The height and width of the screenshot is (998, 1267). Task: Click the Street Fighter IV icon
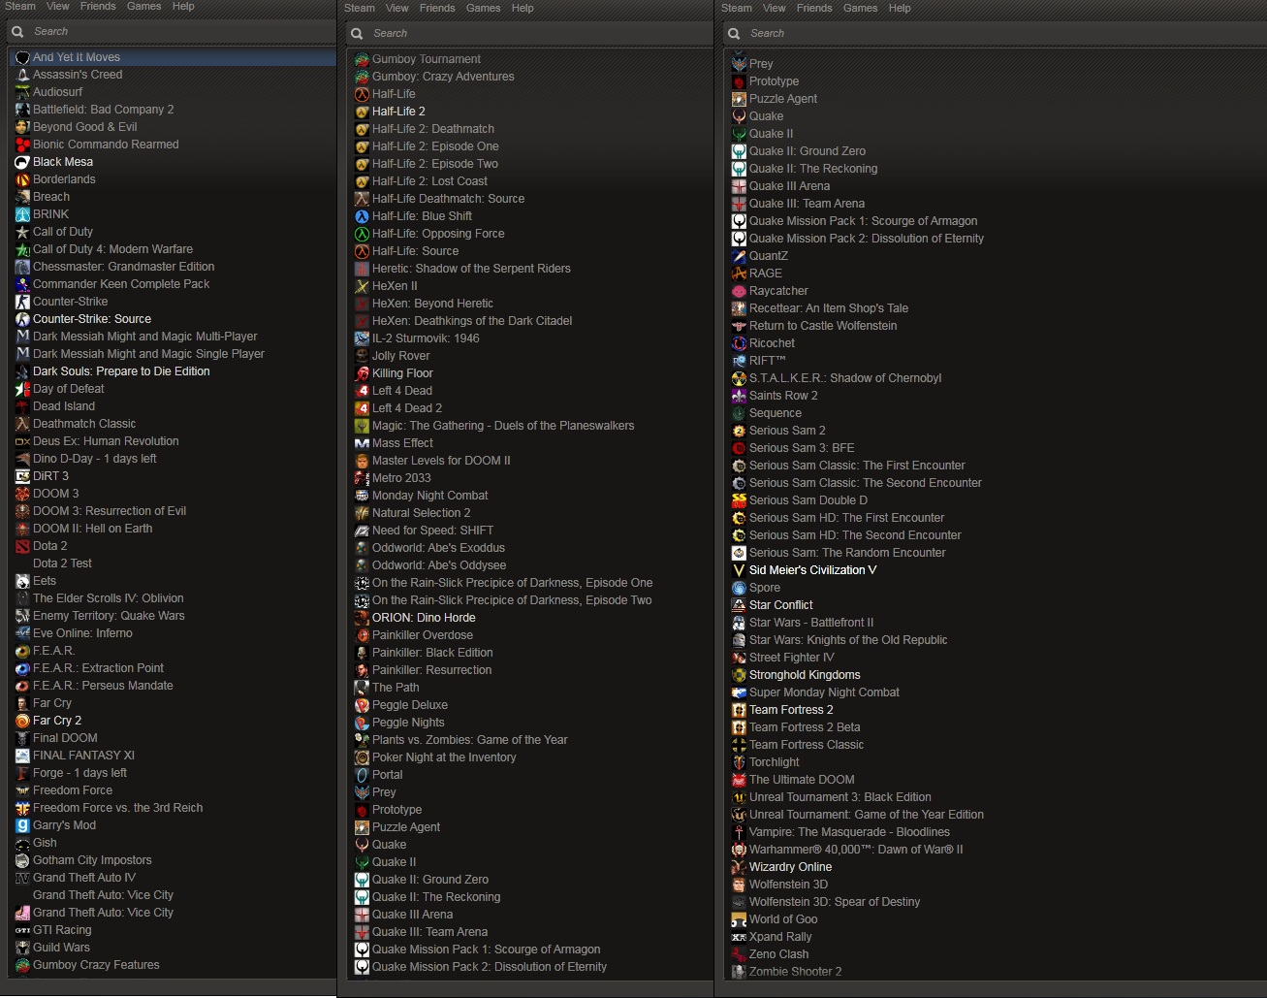point(739,658)
